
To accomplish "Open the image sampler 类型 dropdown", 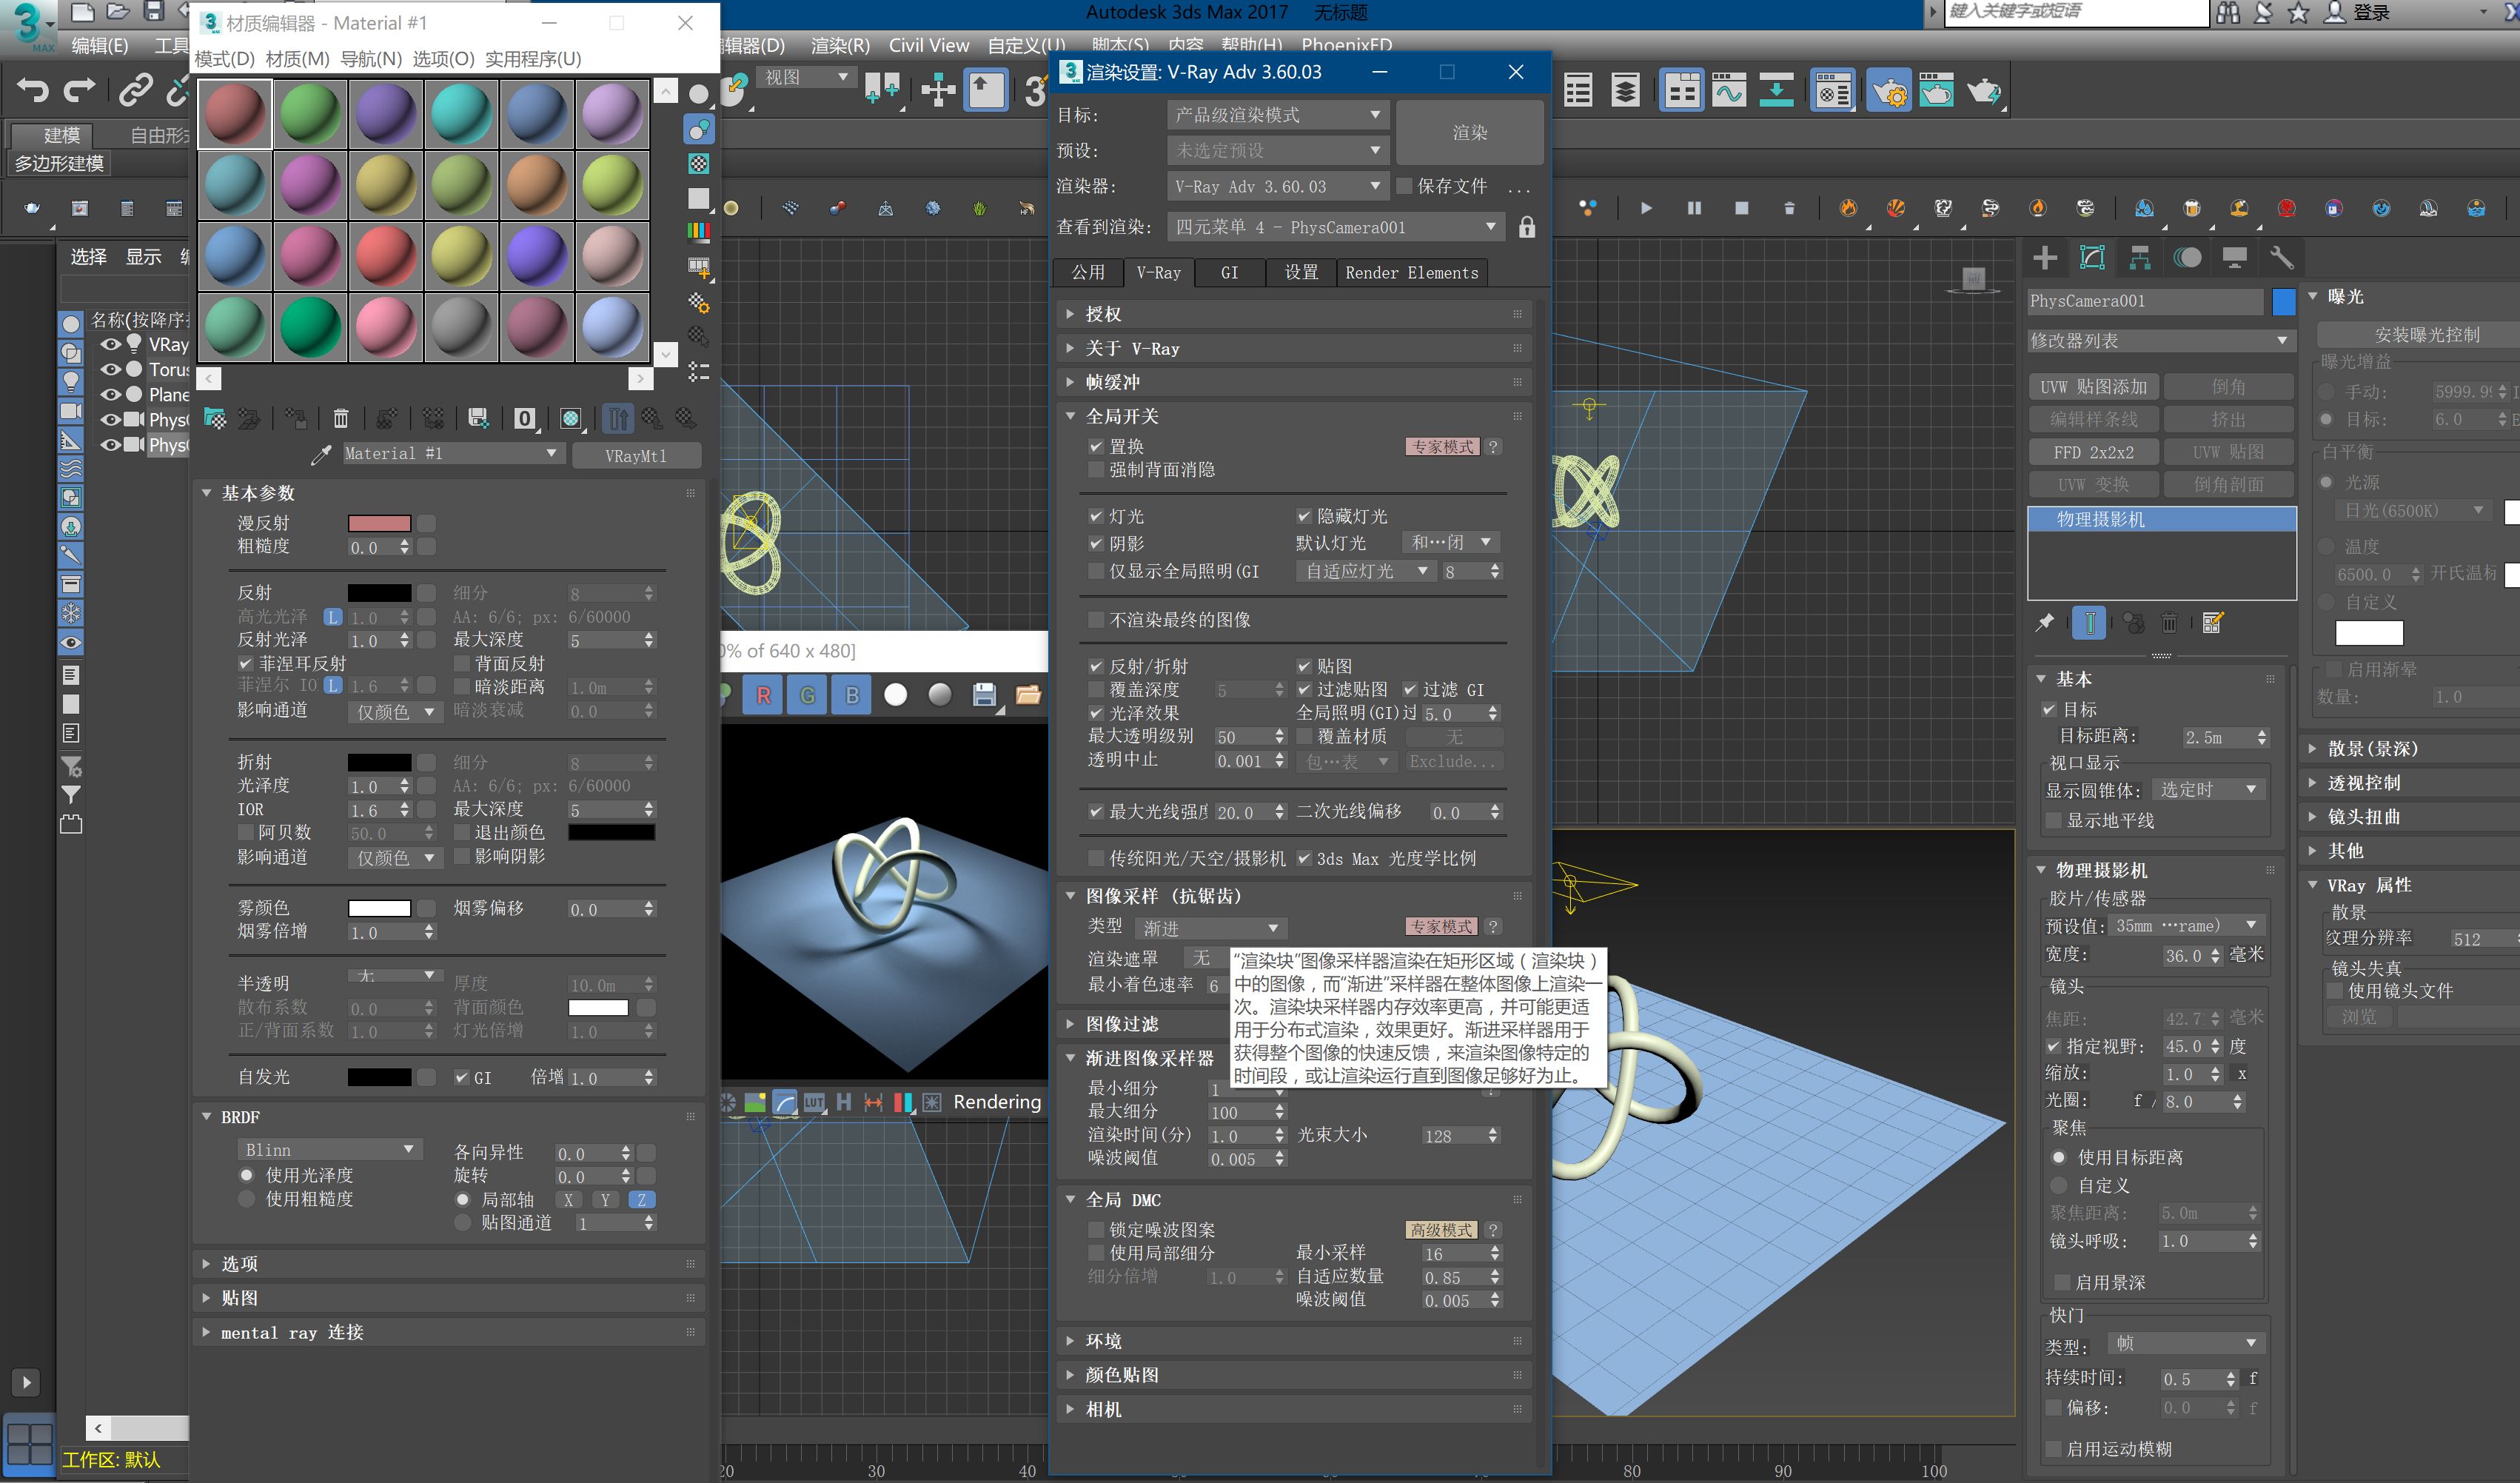I will pyautogui.click(x=1211, y=928).
